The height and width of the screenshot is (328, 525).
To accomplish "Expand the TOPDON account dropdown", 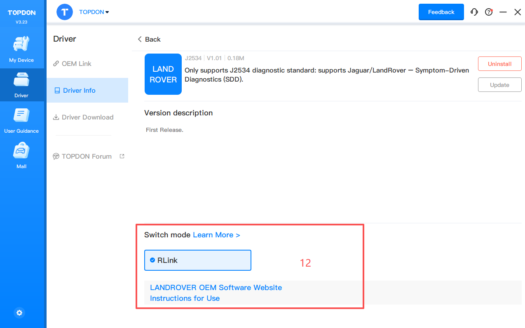I will pyautogui.click(x=94, y=12).
